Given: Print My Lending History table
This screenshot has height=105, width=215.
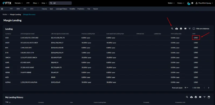Looking at the screenshot, I should pos(196,97).
